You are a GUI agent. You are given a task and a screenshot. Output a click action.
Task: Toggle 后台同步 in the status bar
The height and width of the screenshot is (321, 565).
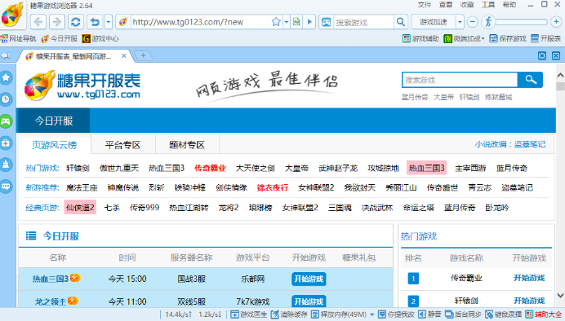tap(464, 314)
